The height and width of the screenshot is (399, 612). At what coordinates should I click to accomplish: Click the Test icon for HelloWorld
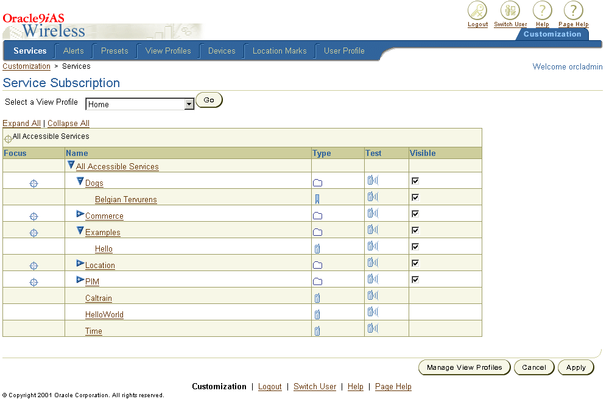tap(373, 311)
